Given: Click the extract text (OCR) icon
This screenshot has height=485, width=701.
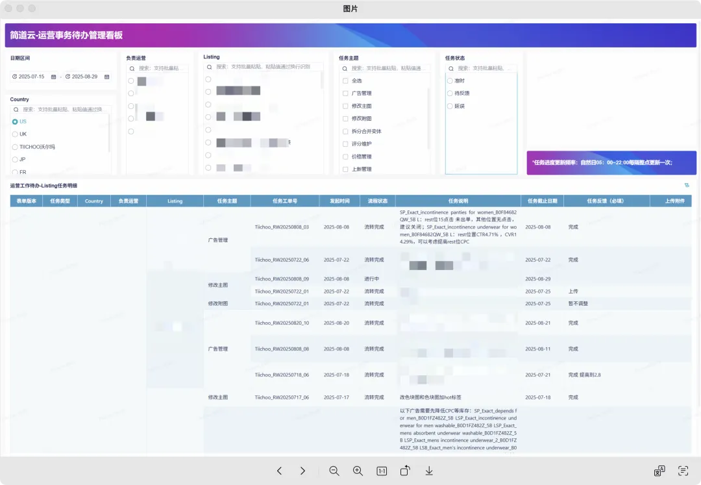Looking at the screenshot, I should (x=683, y=471).
